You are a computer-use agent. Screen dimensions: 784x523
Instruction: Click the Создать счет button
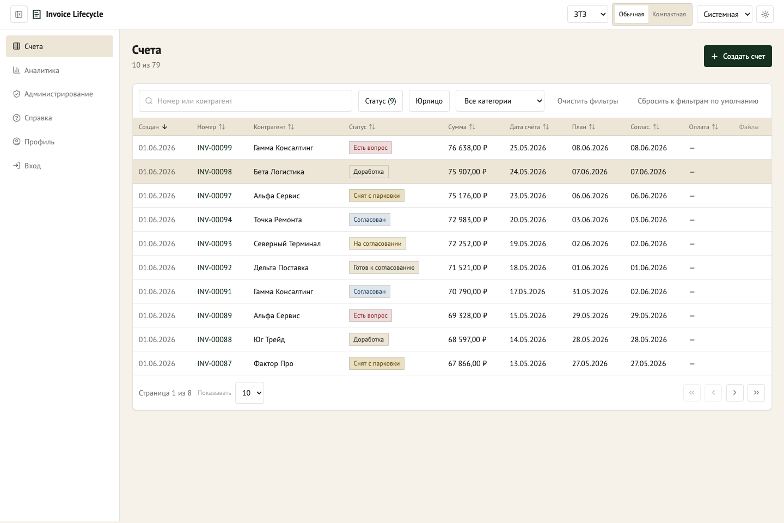738,56
